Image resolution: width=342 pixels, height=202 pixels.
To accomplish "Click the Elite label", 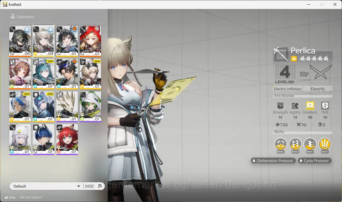I will tap(304, 73).
